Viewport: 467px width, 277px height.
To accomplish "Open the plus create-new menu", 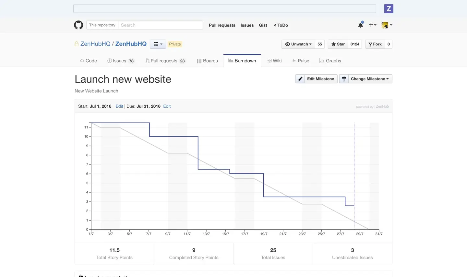I will click(x=372, y=25).
